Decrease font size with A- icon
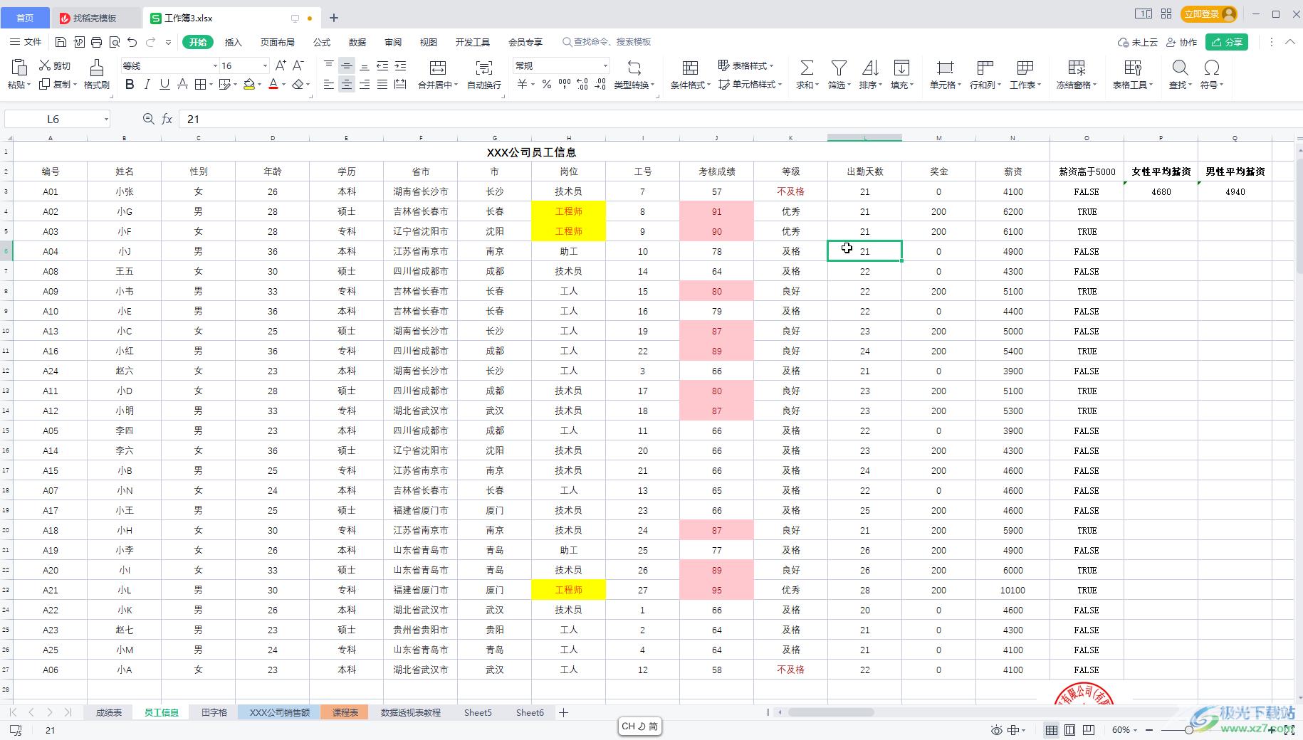1303x740 pixels. tap(298, 65)
